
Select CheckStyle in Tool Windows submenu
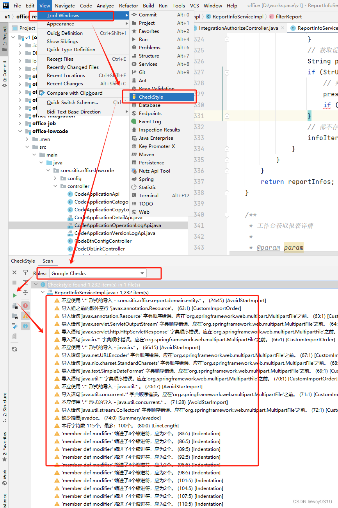pos(162,97)
